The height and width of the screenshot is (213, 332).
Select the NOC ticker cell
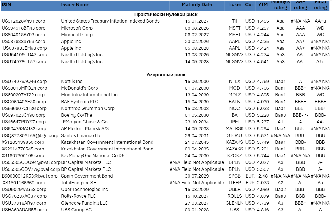[235, 109]
